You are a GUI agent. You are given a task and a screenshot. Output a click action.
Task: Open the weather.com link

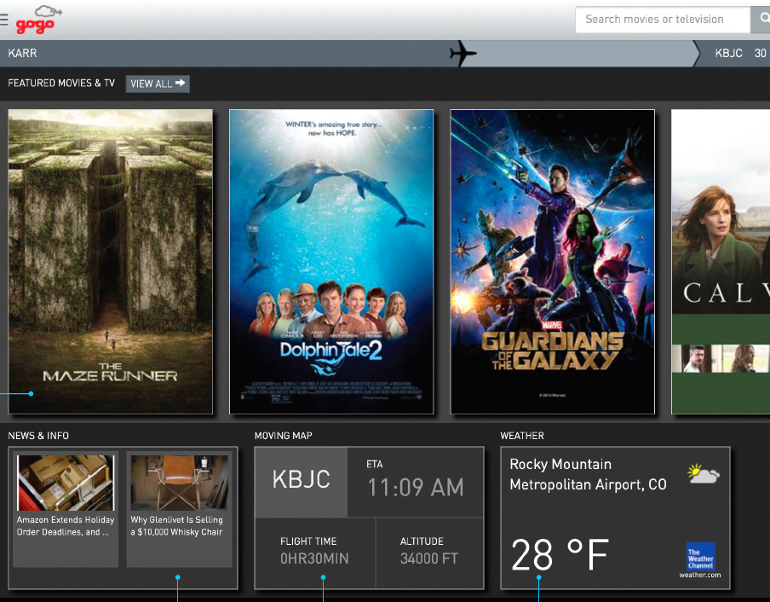pyautogui.click(x=700, y=575)
